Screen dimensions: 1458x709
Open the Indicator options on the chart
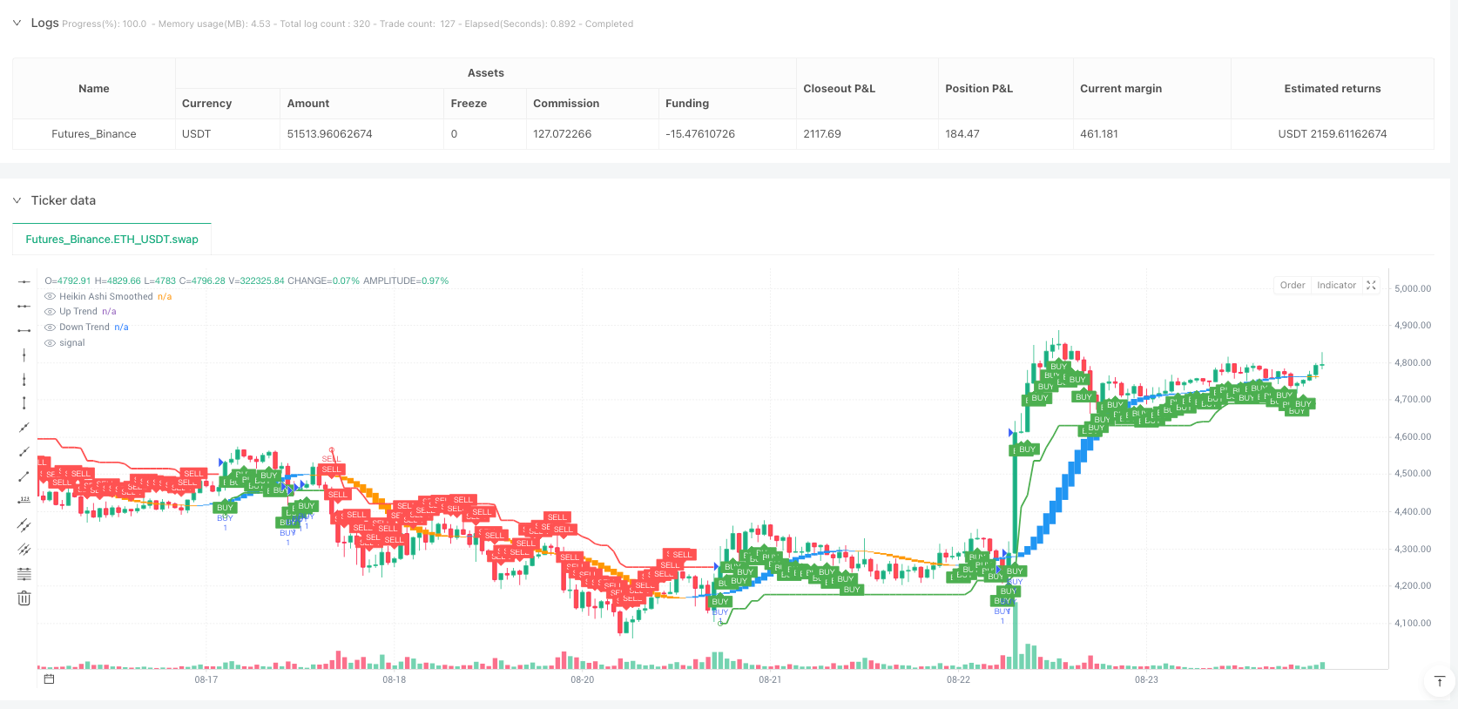click(1336, 286)
